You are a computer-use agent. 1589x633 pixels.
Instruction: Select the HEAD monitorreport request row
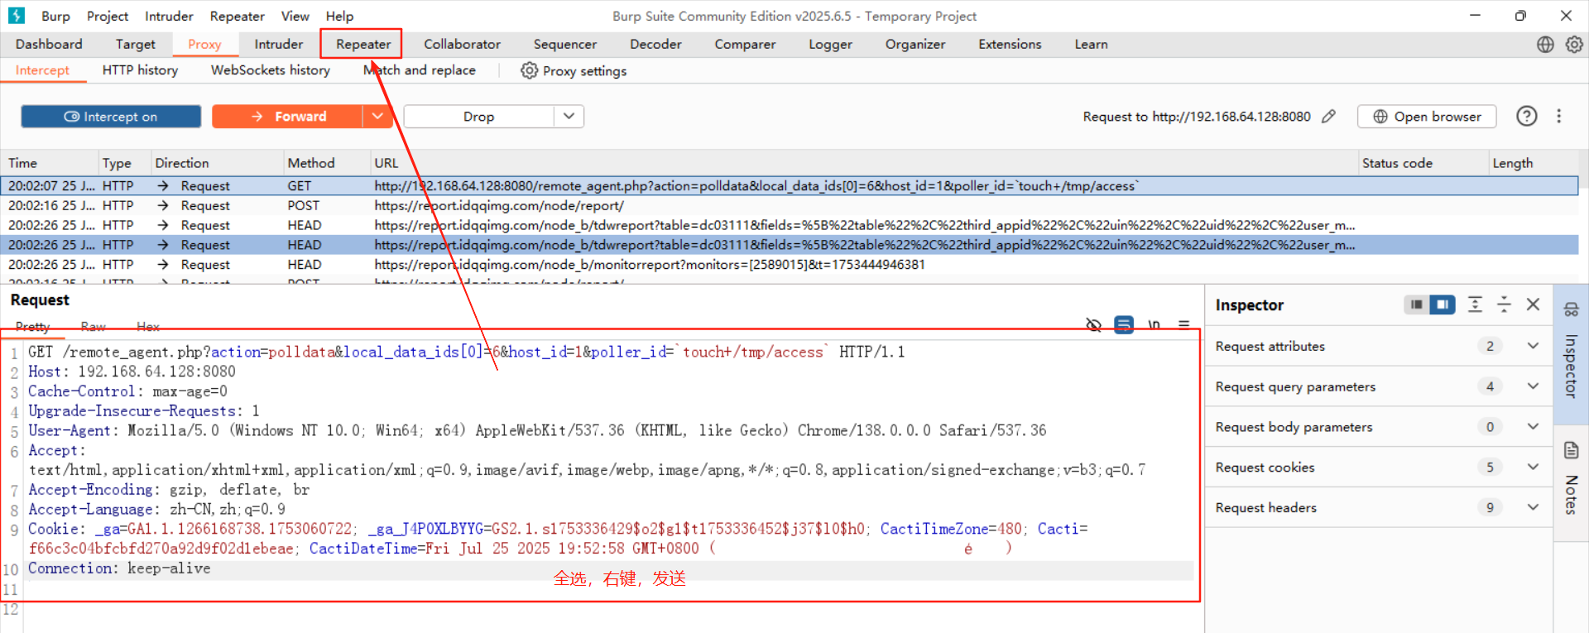coord(790,265)
